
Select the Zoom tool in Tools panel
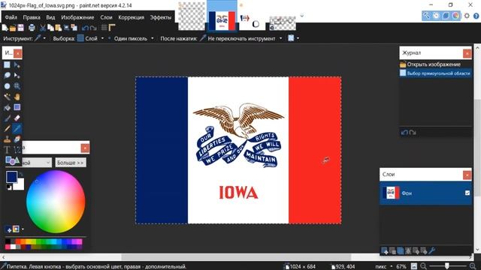click(x=17, y=86)
